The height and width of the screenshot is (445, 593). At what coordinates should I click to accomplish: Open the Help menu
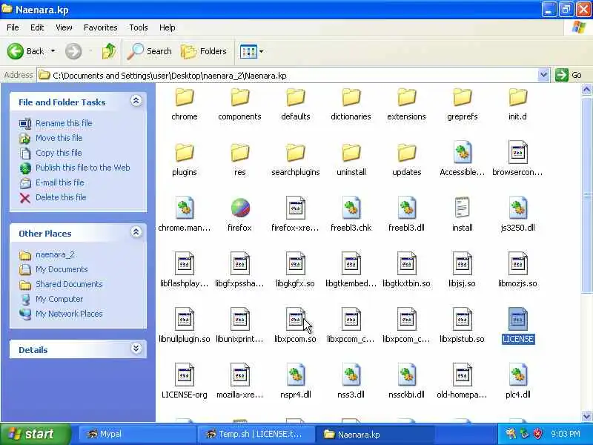tap(167, 27)
